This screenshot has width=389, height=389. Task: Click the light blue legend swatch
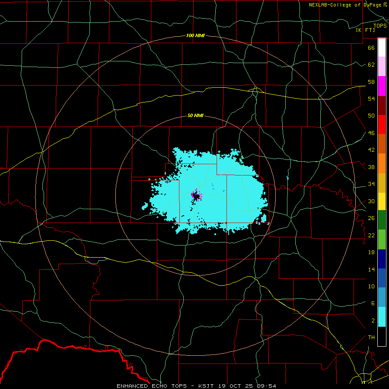click(x=382, y=297)
